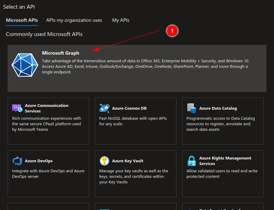Open the Azure Data Catalog title

218,108
